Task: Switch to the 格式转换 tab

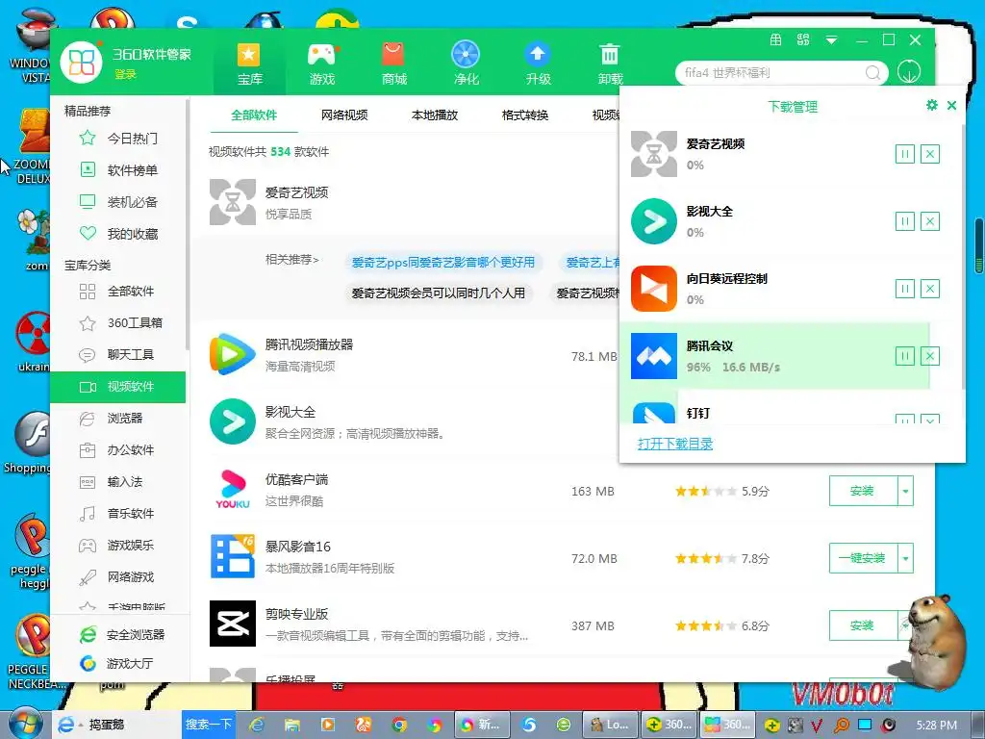Action: (x=525, y=115)
